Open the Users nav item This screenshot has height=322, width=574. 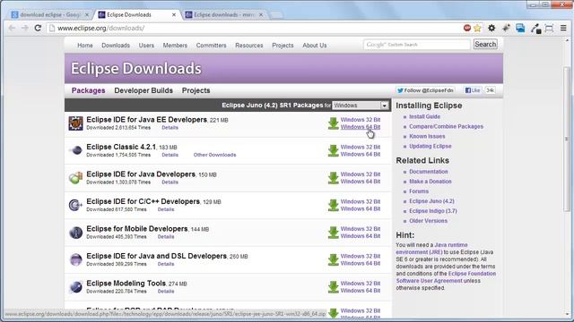pos(146,46)
